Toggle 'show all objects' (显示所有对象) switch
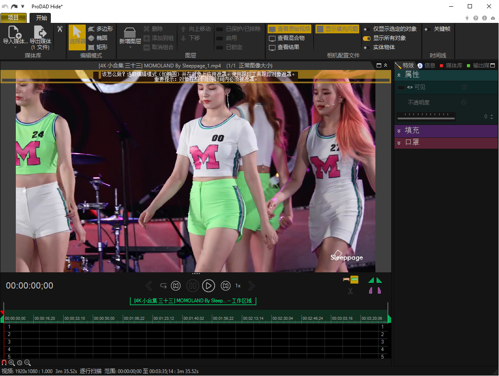This screenshot has width=499, height=376. tap(367, 38)
